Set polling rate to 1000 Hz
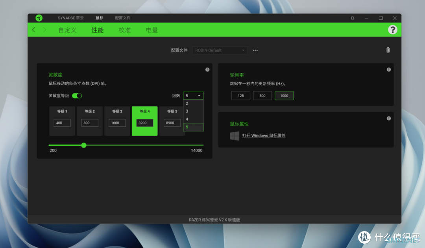Image resolution: width=425 pixels, height=248 pixels. pos(284,96)
